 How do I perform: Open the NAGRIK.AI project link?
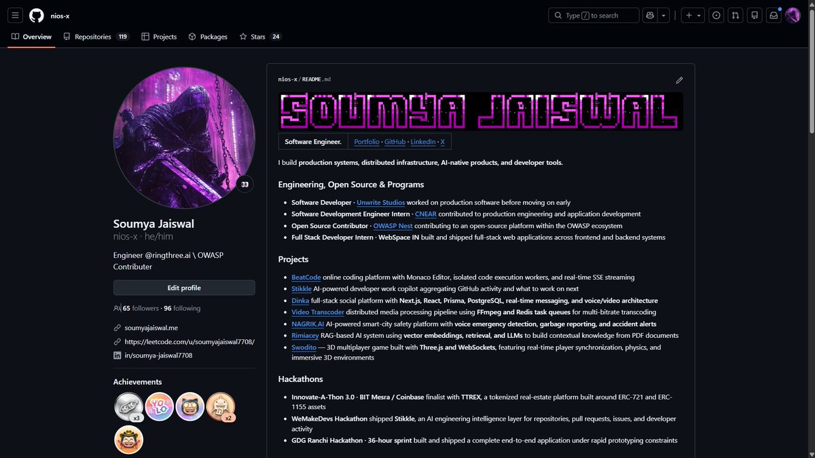click(x=307, y=324)
